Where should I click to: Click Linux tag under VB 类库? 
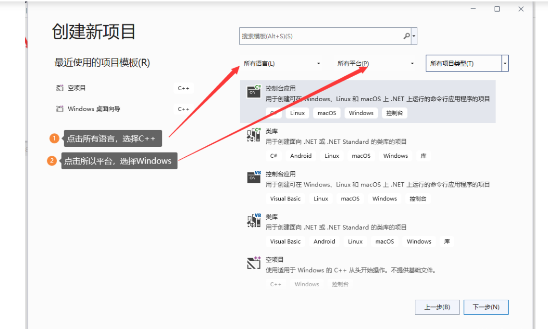(x=355, y=242)
